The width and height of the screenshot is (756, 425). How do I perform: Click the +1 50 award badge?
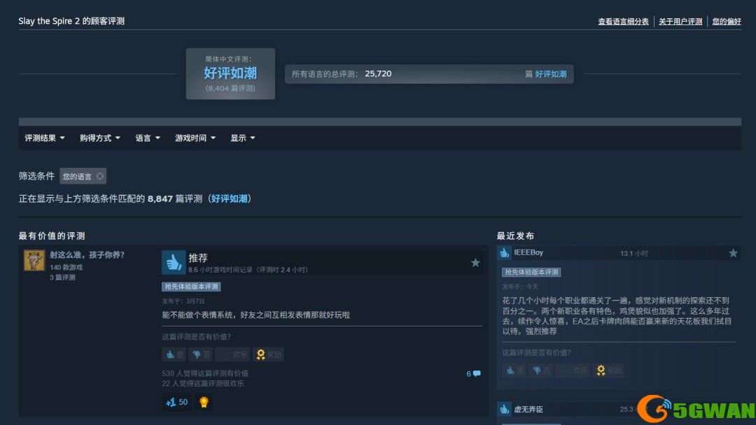(x=176, y=402)
